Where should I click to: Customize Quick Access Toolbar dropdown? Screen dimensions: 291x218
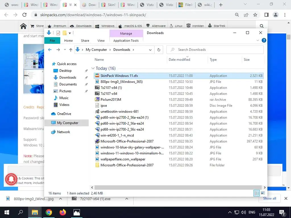tap(70, 33)
